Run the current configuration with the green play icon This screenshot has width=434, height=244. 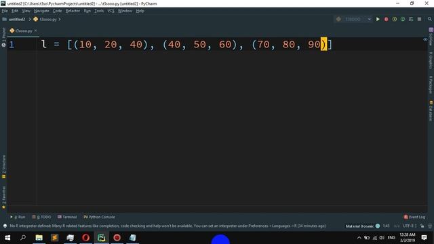378,19
